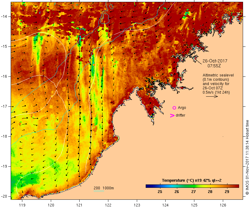Viewport: 251px width, 208px height.
Task: Click the temperature color bar
Action: pyautogui.click(x=192, y=186)
